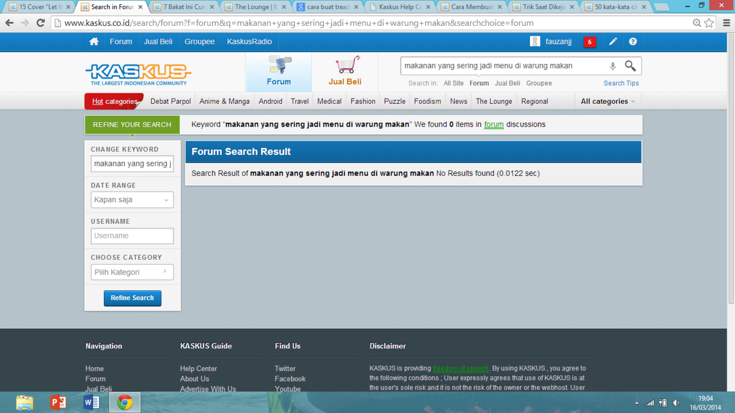Click the pencil create-post icon

click(x=613, y=42)
